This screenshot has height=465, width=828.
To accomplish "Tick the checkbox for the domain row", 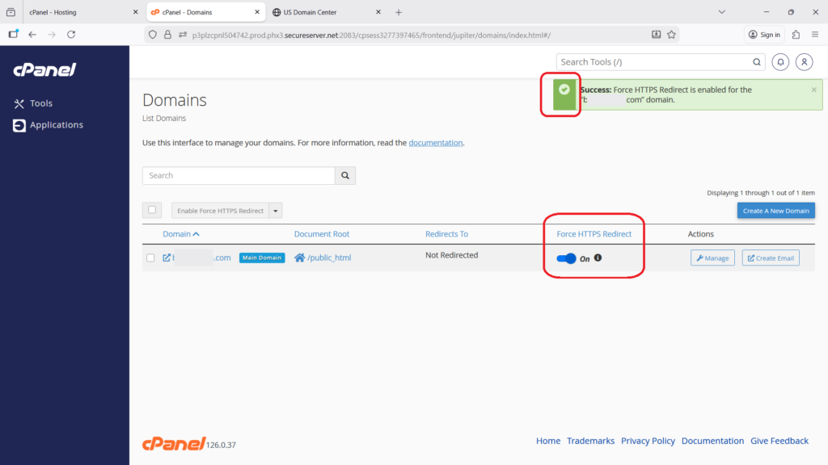I will [x=150, y=258].
